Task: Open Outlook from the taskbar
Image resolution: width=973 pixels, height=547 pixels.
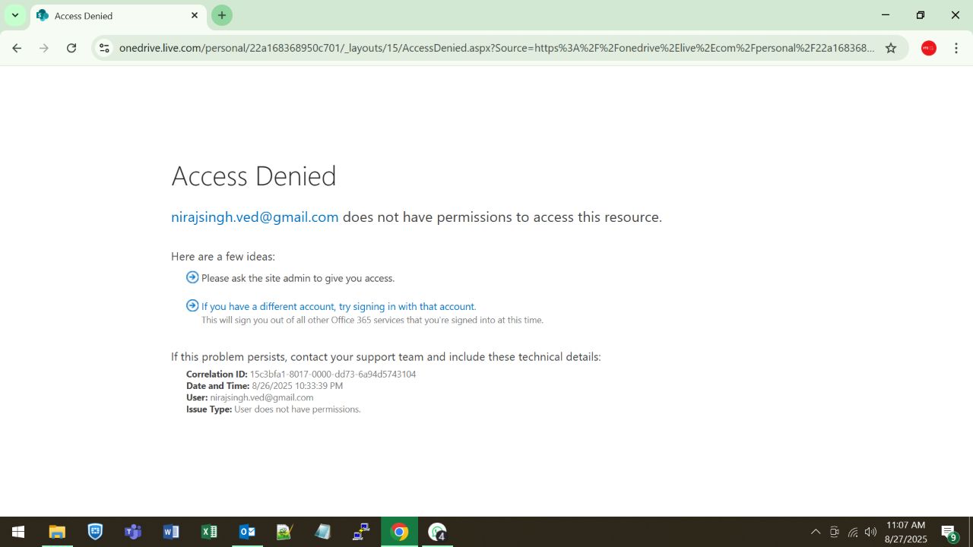Action: click(x=247, y=532)
